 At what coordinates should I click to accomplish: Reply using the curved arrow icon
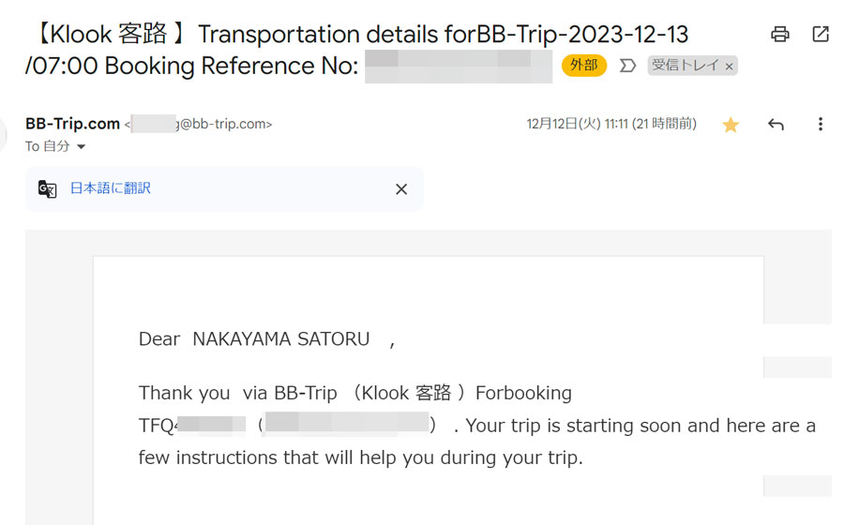(776, 125)
